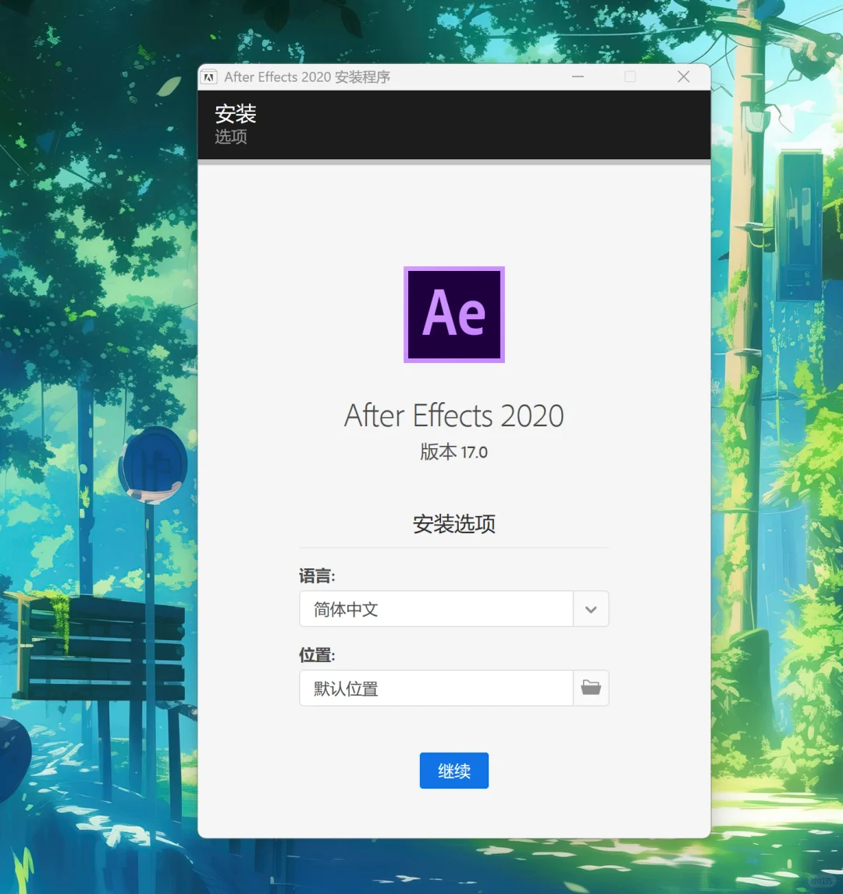Screen dimensions: 843x894
Task: Close the After Effects 2020 installer
Action: click(684, 77)
